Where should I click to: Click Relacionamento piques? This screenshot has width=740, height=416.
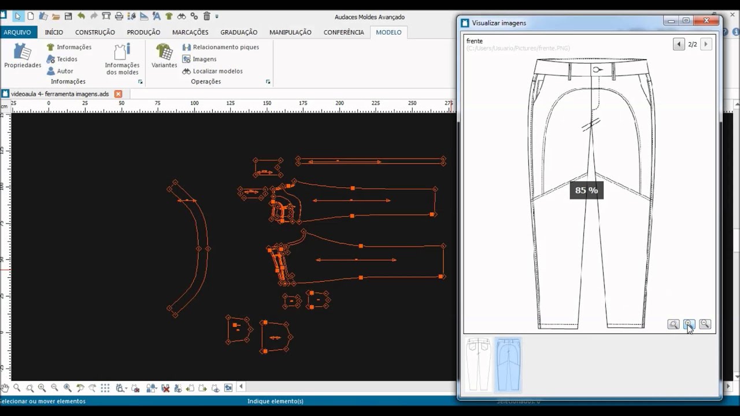(x=220, y=47)
